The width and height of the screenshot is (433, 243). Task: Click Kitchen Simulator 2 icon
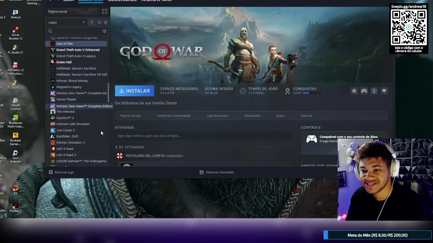53,142
